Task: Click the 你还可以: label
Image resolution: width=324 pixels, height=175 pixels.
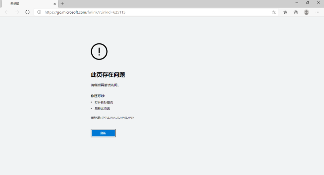Action: click(98, 96)
